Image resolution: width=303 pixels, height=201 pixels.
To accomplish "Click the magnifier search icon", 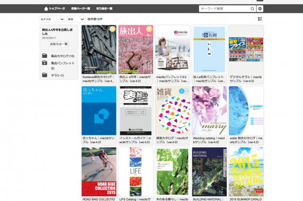I will tap(252, 9).
